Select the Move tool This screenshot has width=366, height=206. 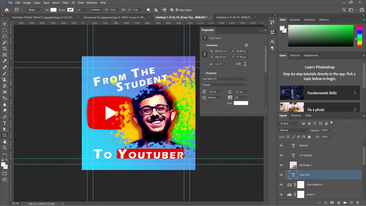point(5,24)
